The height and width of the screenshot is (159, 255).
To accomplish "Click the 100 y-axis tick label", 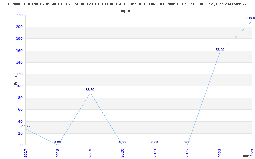I will (x=19, y=86).
